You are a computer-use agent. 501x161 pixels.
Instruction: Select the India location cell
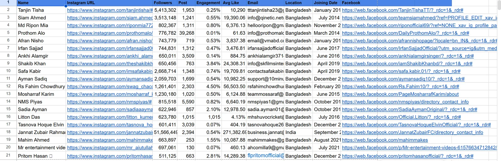point(298,132)
